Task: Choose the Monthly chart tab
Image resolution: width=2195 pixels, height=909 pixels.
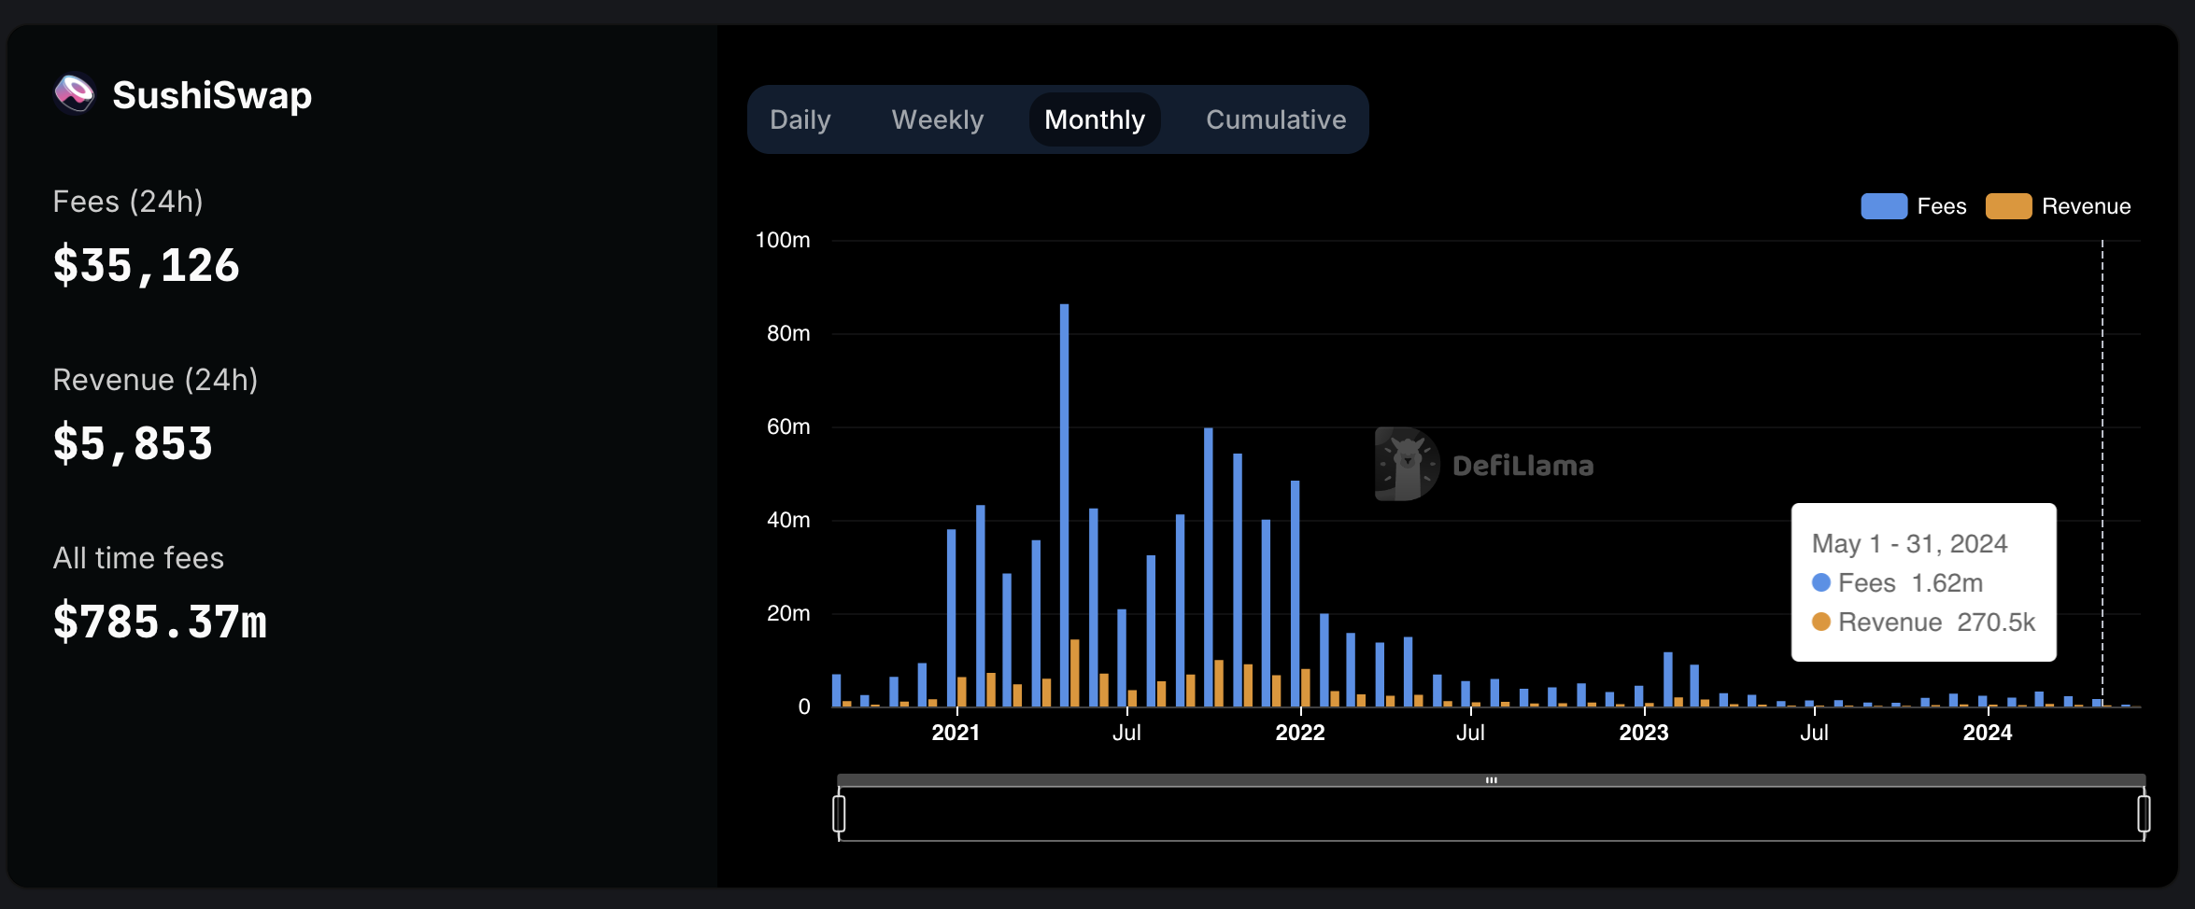Action: 1094,119
